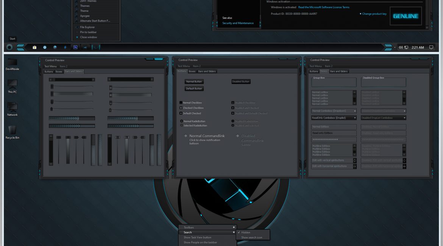Open Security and Maintenance link
The image size is (443, 246).
click(238, 23)
